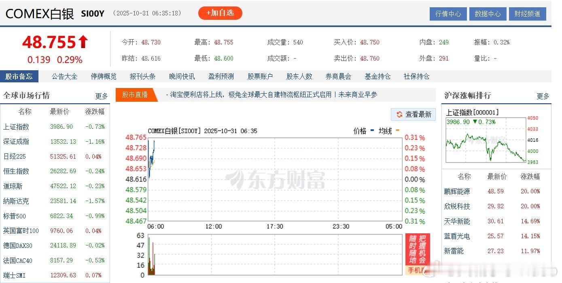Click the 价格 blue legend marker
562x283 pixels.
372,130
